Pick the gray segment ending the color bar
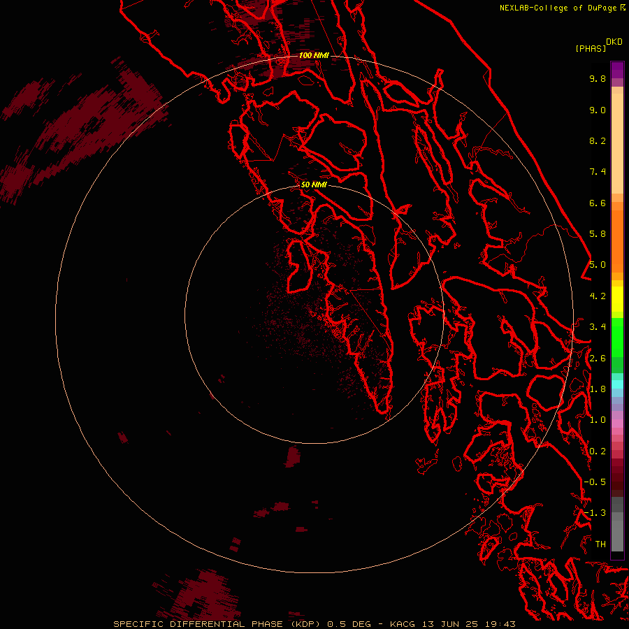This screenshot has width=629, height=629. [x=617, y=535]
